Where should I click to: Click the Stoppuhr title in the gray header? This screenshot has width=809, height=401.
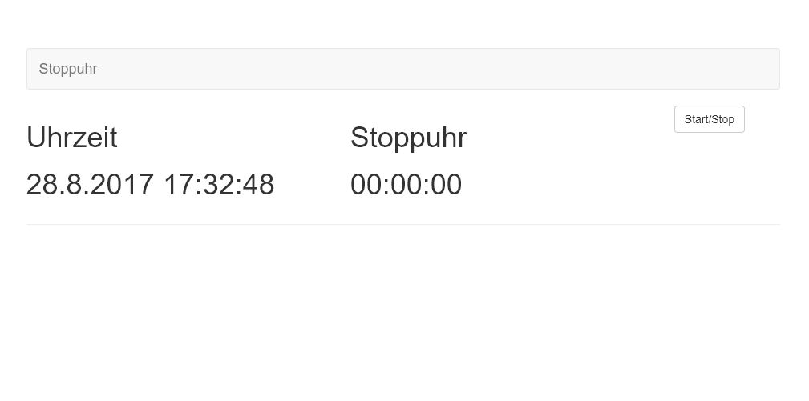[x=68, y=69]
